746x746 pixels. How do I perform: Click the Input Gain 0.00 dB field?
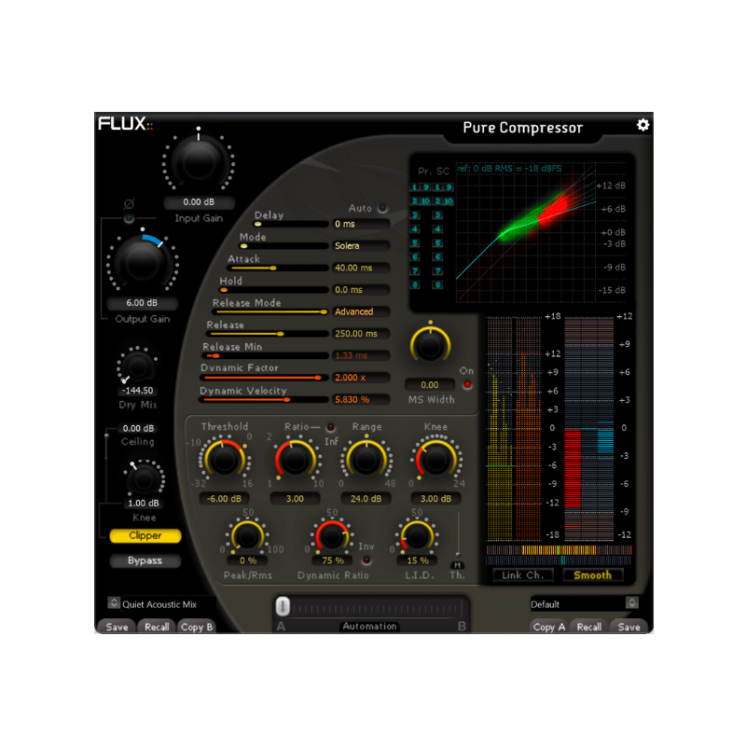[199, 202]
